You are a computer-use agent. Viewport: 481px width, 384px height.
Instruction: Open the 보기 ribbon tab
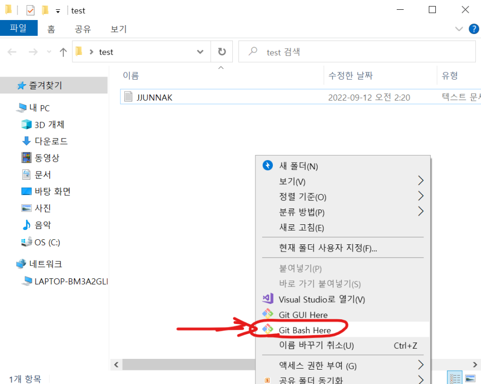coord(119,29)
